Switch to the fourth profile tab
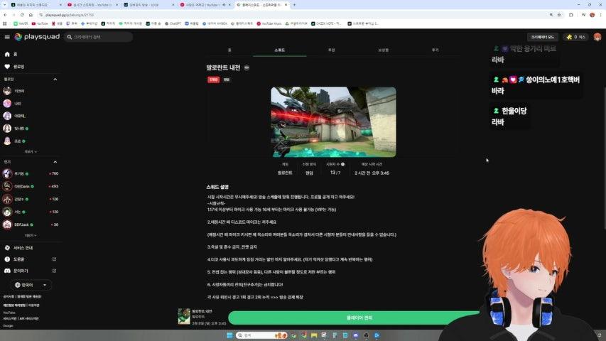This screenshot has width=606, height=341. (x=383, y=50)
